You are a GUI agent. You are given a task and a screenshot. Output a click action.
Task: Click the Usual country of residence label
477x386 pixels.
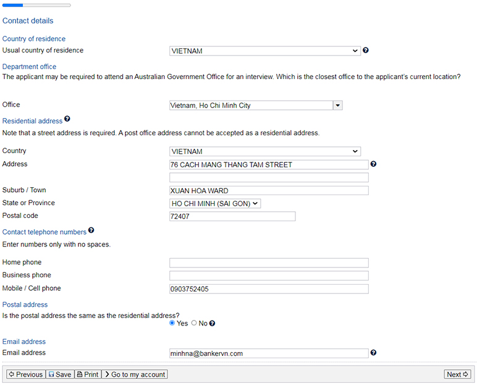point(43,50)
